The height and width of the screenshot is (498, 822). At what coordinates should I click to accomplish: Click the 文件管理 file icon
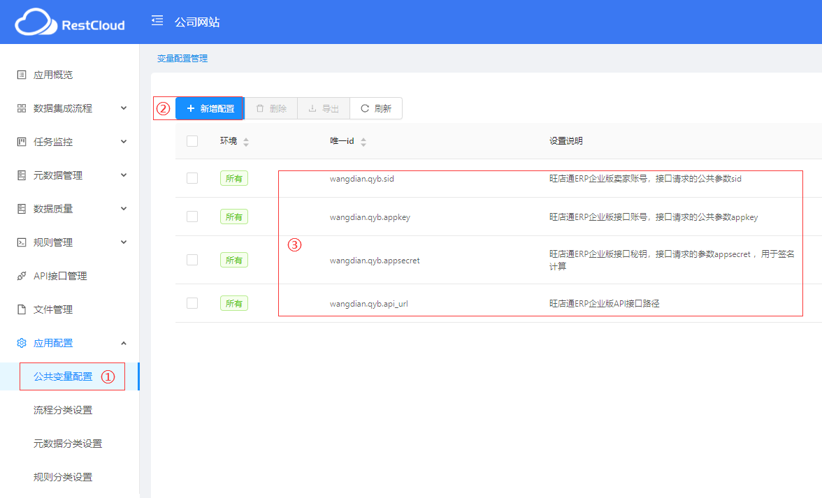click(22, 309)
